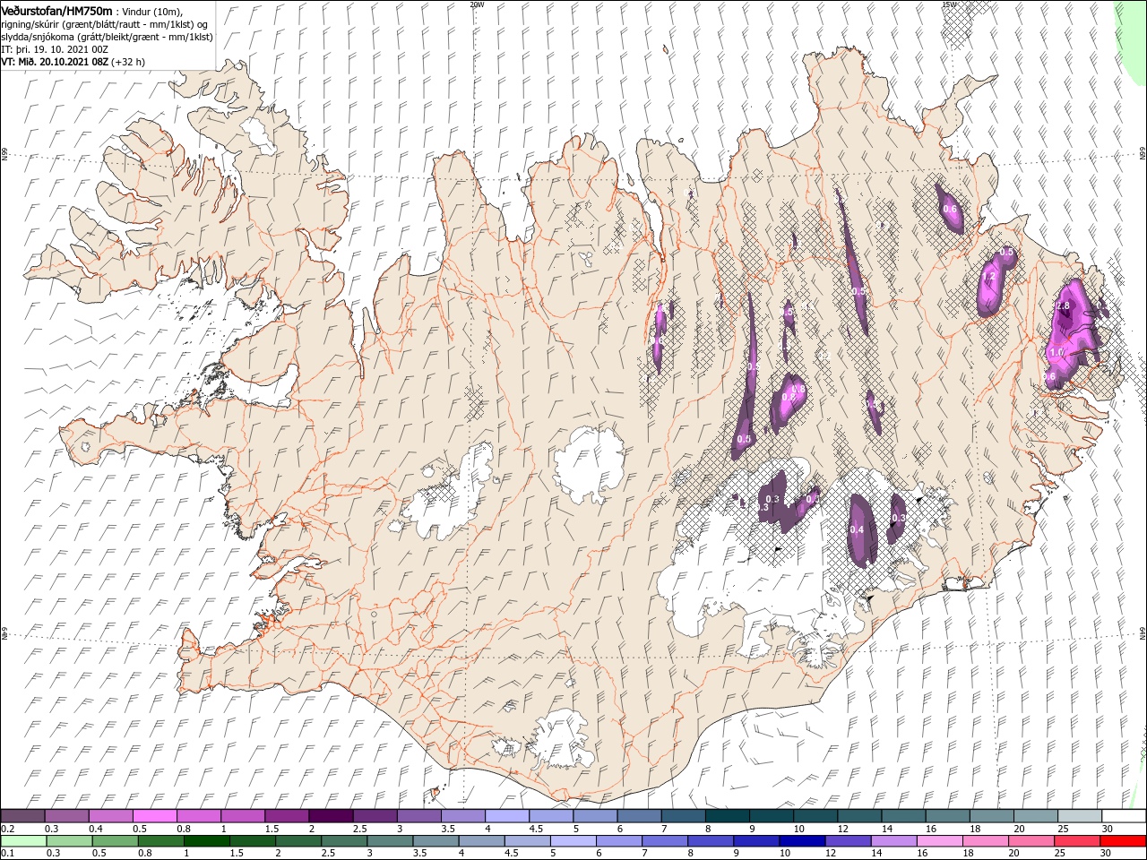Click the 20W longitude label
This screenshot has width=1147, height=860.
[x=477, y=4]
